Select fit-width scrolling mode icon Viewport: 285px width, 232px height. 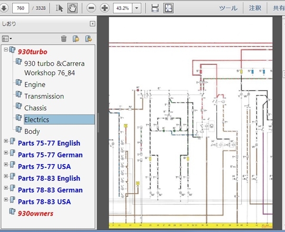pos(155,8)
